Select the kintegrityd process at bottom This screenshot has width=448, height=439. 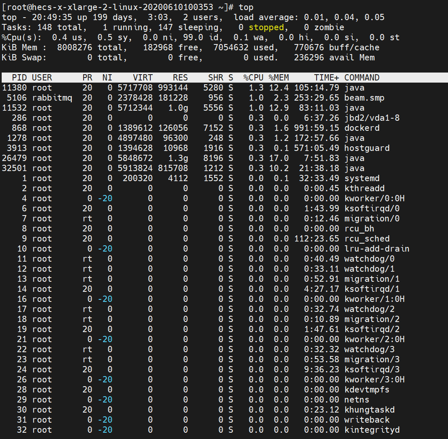pos(372,430)
